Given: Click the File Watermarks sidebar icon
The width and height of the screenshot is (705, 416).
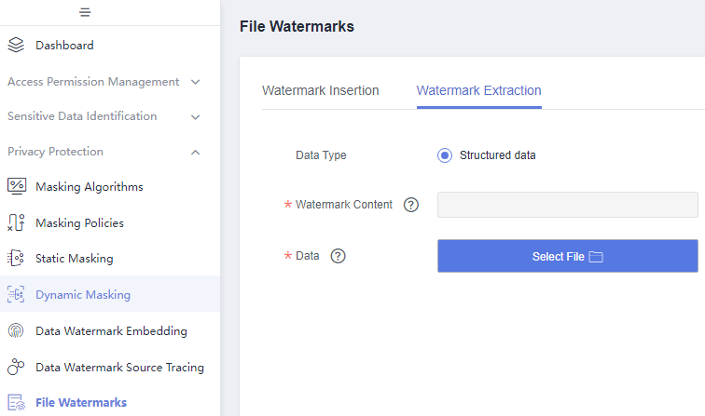Looking at the screenshot, I should 16,403.
